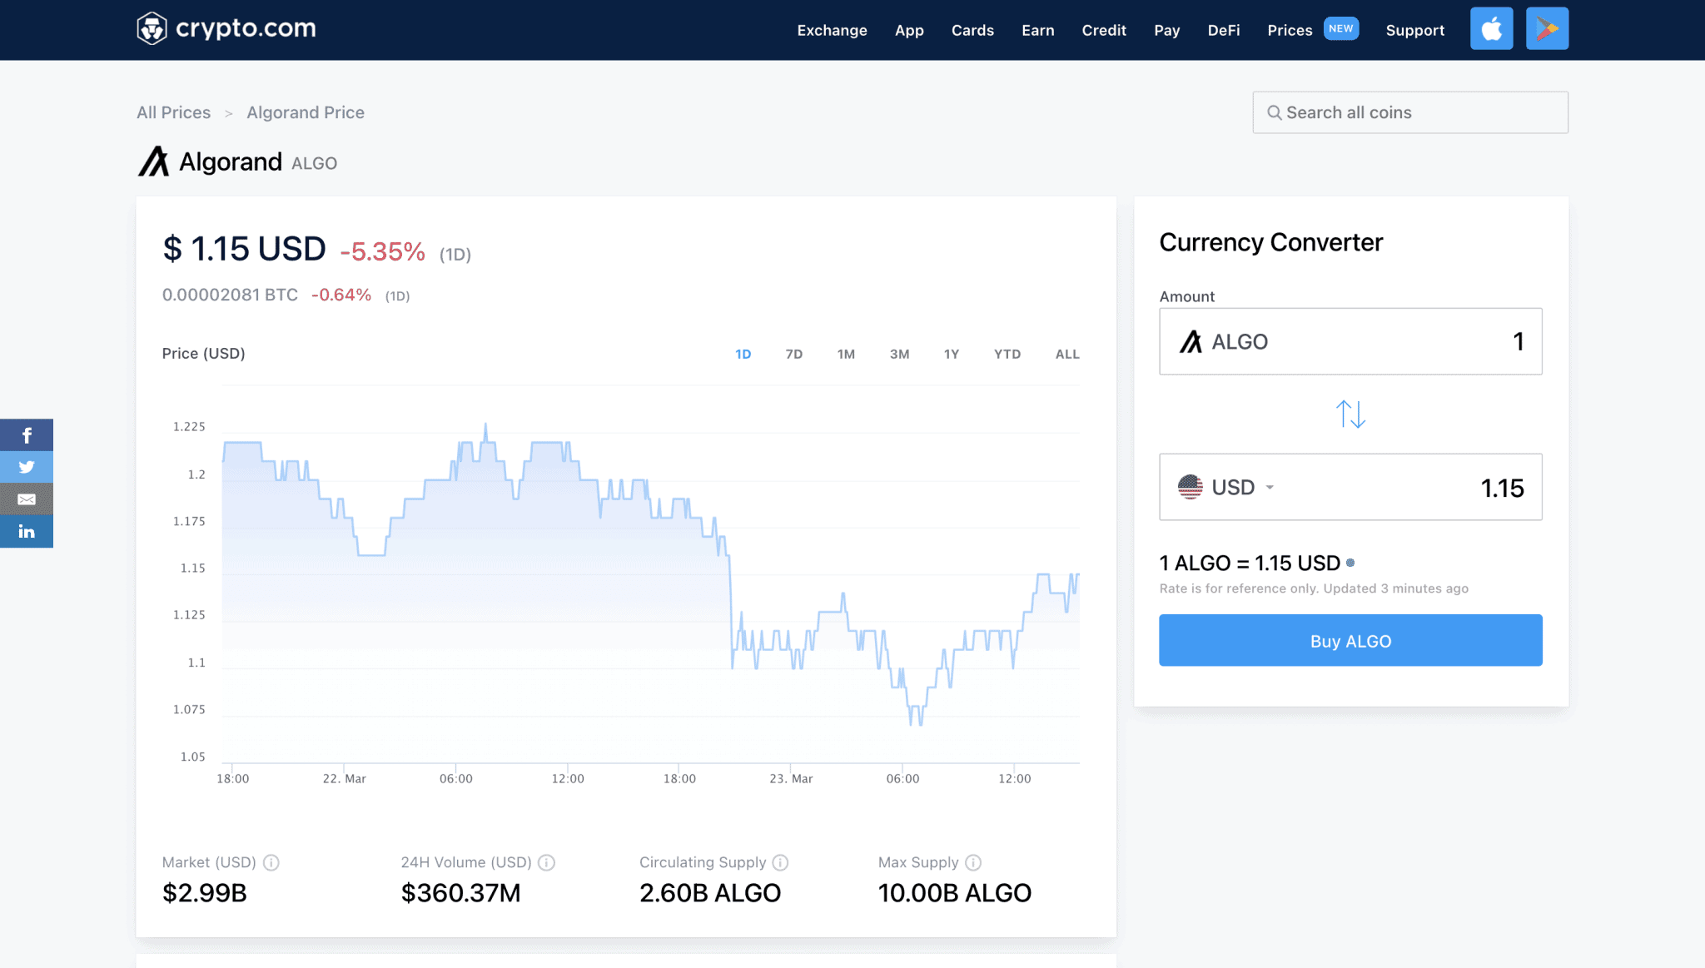The width and height of the screenshot is (1705, 968).
Task: Click the Price (USD) chart label
Action: click(203, 353)
